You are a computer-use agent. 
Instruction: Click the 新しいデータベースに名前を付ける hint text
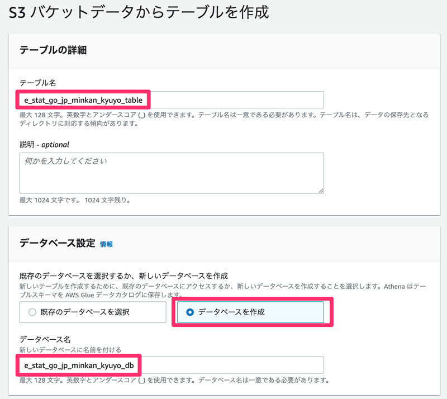[70, 350]
